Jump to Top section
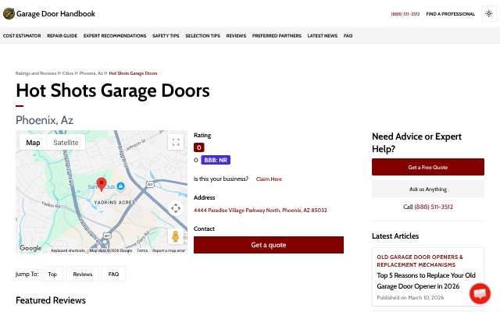 pyautogui.click(x=52, y=274)
